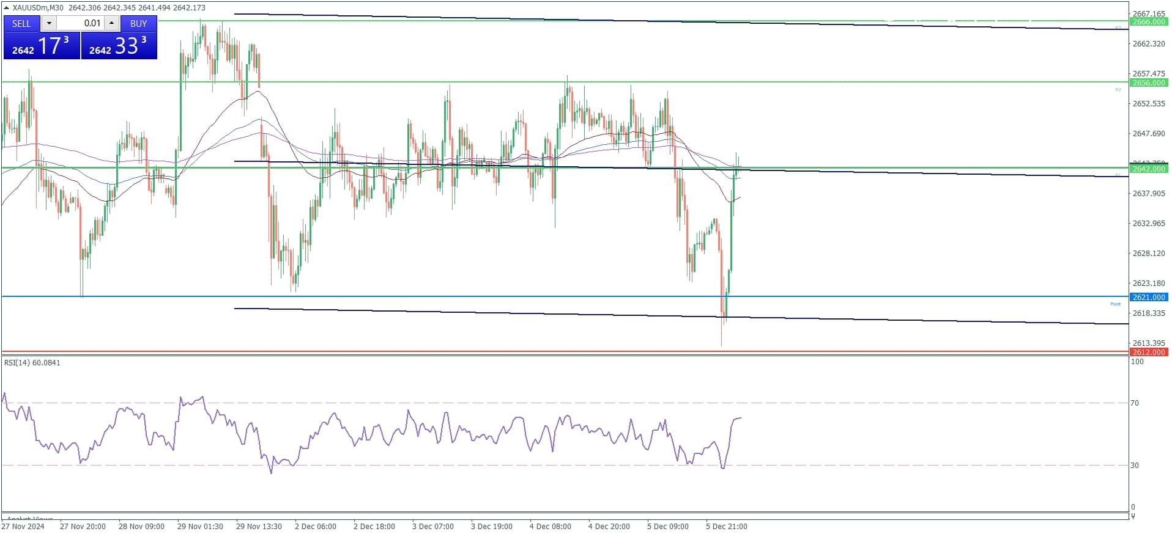Click the 2662.320 price scale value
The image size is (1172, 534).
[x=1149, y=44]
